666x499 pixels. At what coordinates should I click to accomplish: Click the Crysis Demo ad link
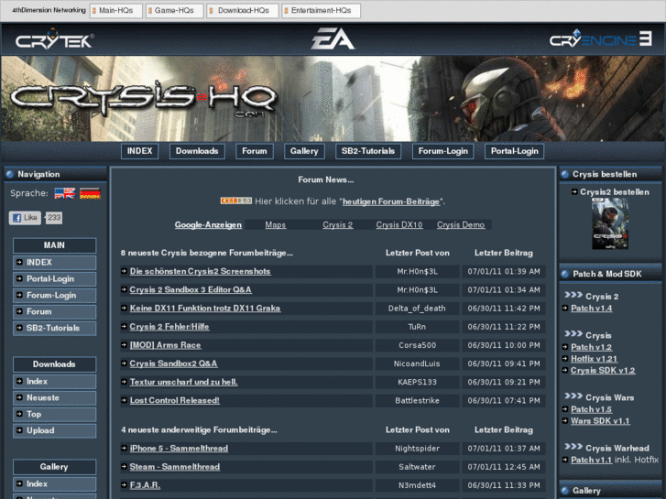tap(461, 224)
